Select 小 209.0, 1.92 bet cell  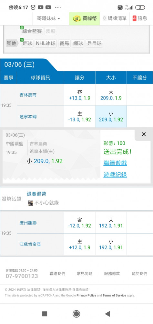111,117
